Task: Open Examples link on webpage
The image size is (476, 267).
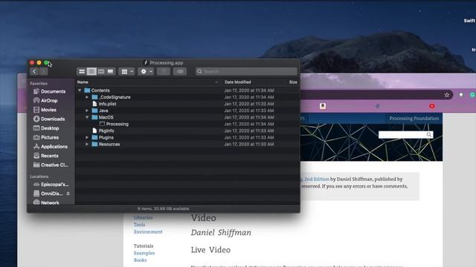Action: coord(144,253)
